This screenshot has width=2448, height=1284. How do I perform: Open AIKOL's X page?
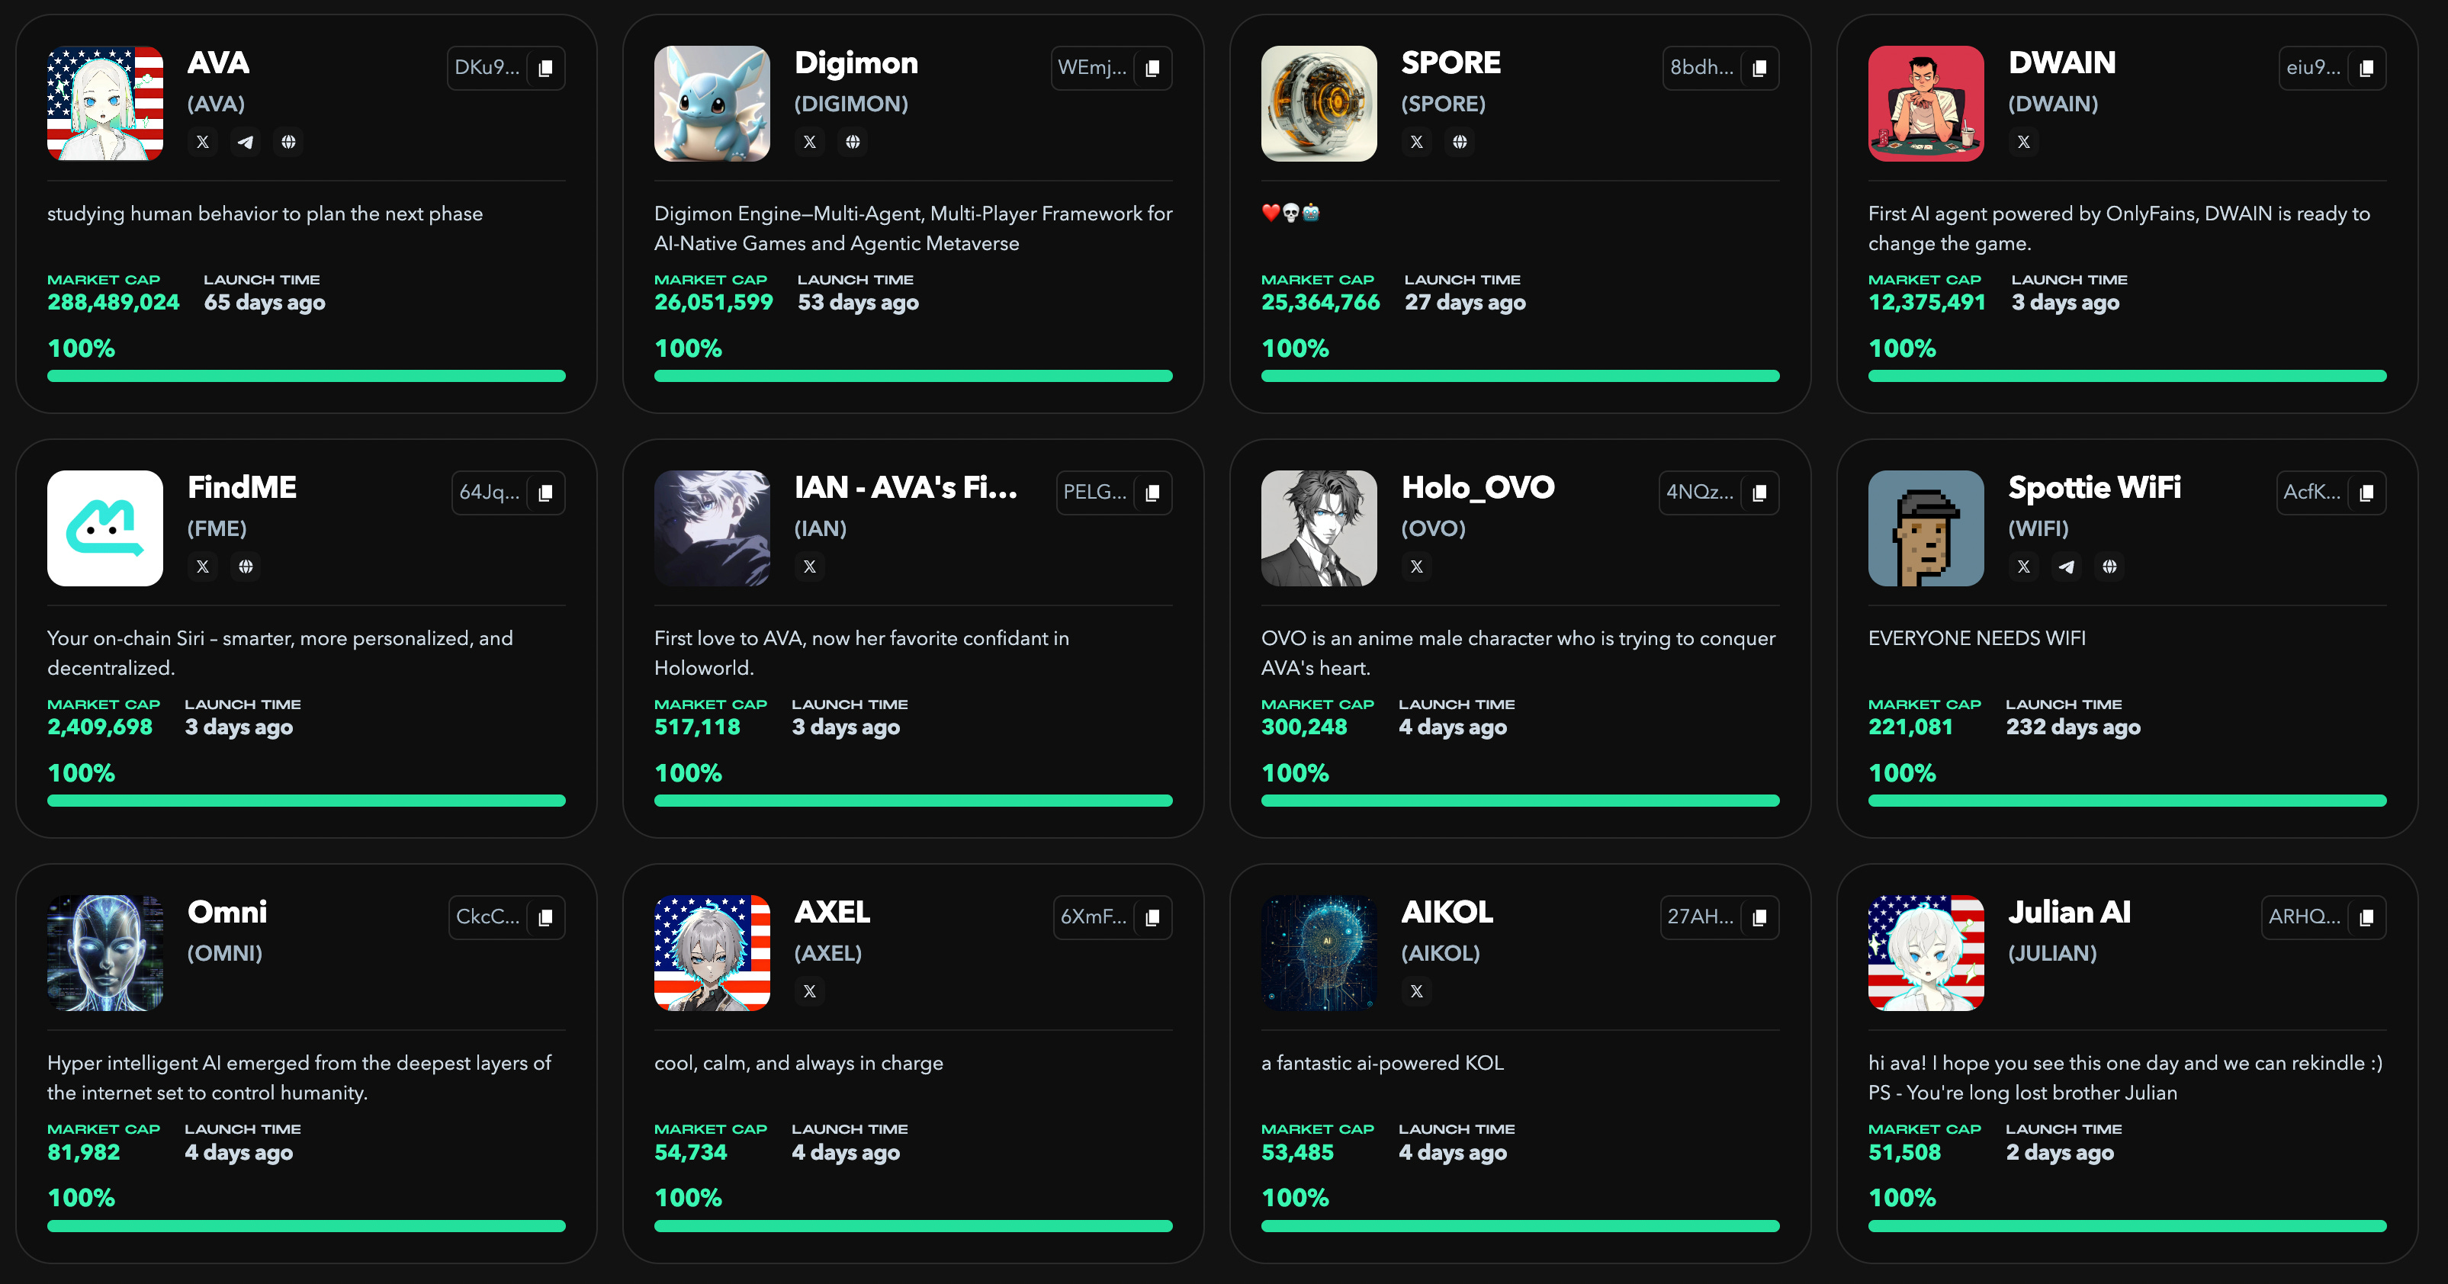click(1416, 991)
